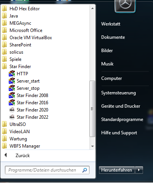
Task: Open Systemsteuerung
Action: tap(118, 93)
